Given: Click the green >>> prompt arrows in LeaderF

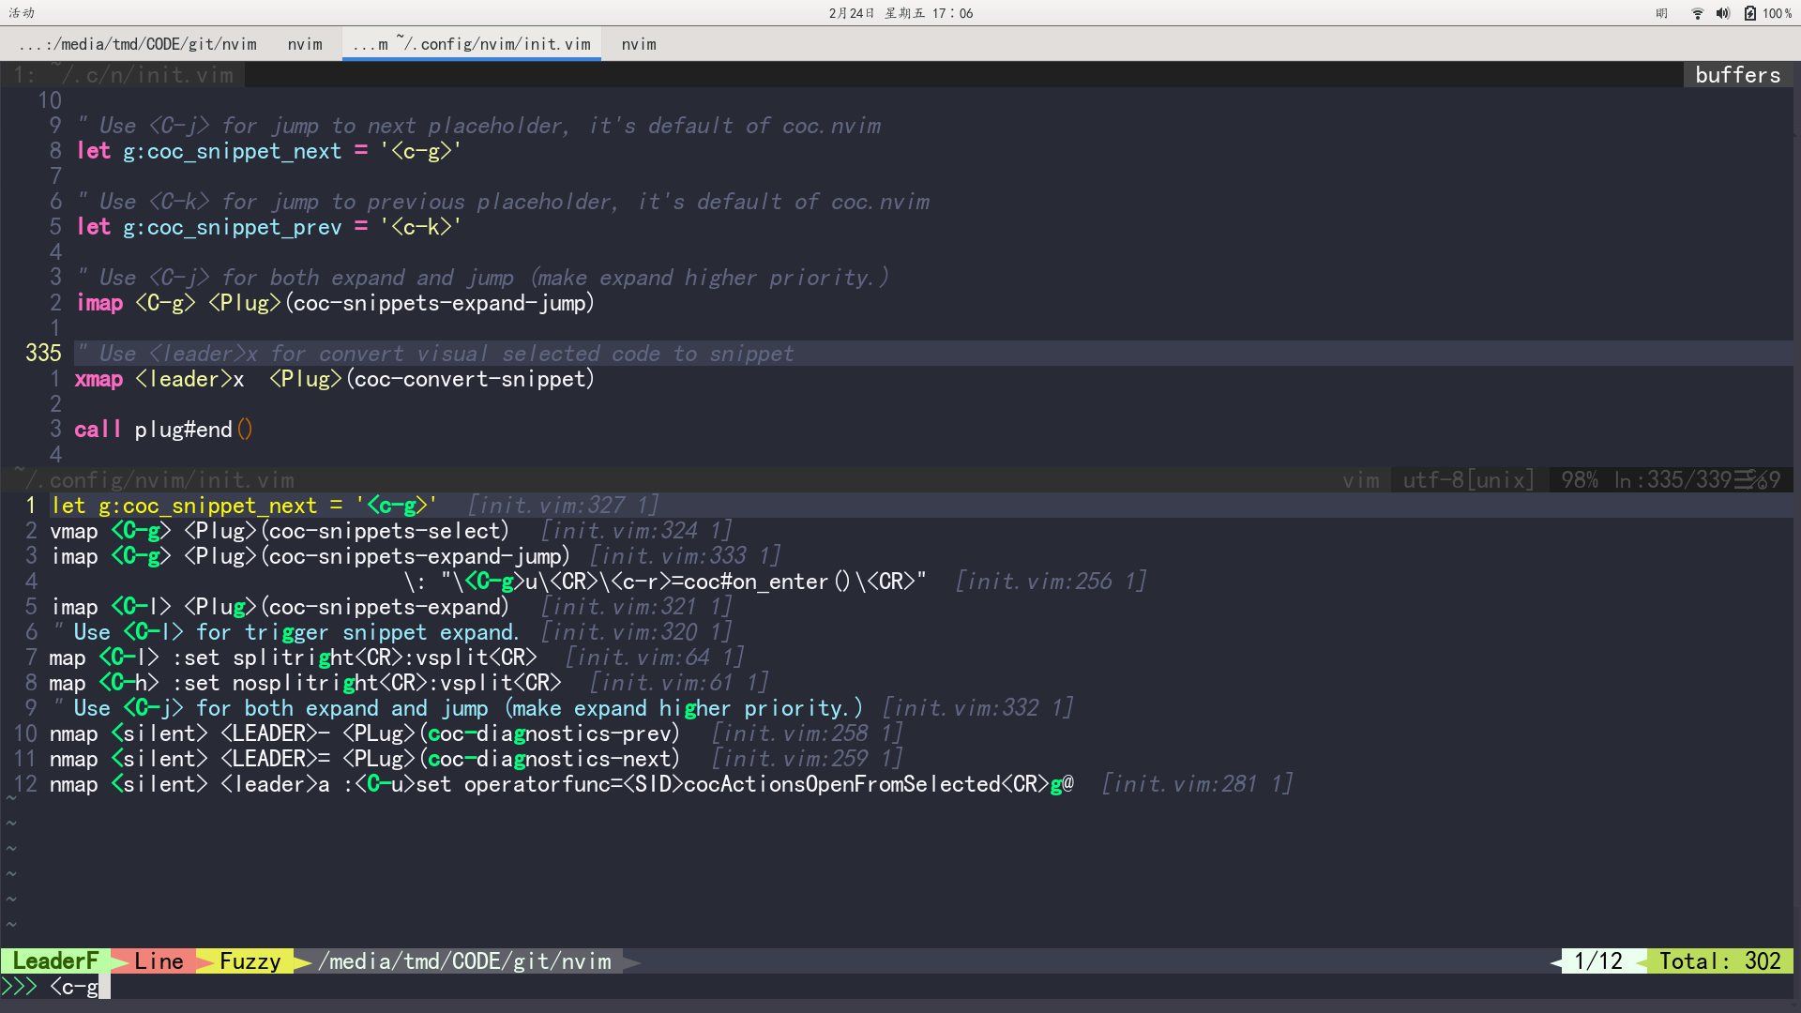Looking at the screenshot, I should [20, 986].
